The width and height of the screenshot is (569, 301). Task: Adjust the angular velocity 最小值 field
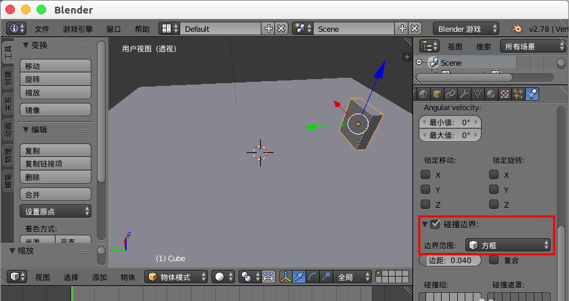pyautogui.click(x=450, y=122)
